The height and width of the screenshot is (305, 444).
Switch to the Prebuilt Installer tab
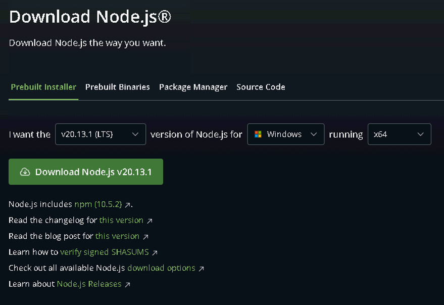coord(43,87)
